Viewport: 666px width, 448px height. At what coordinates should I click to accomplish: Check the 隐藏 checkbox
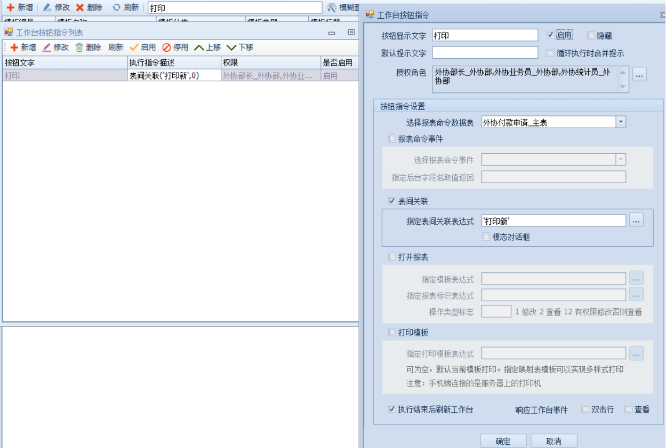591,35
